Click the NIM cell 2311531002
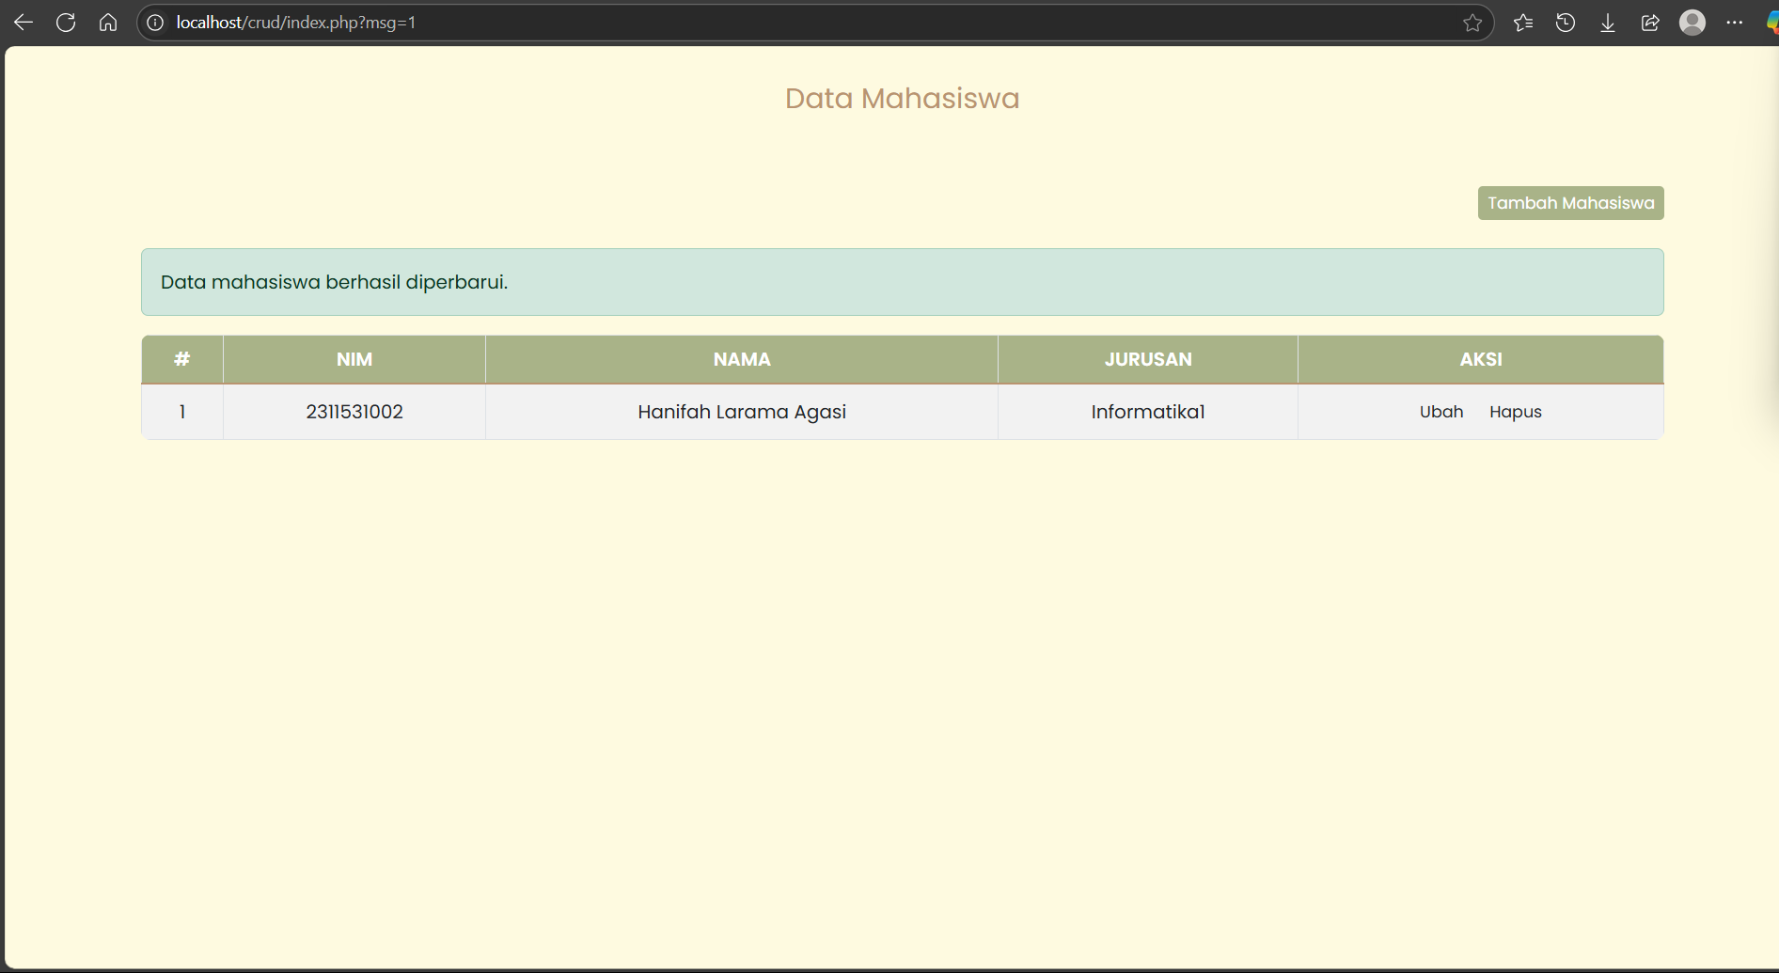Image resolution: width=1779 pixels, height=973 pixels. point(354,412)
